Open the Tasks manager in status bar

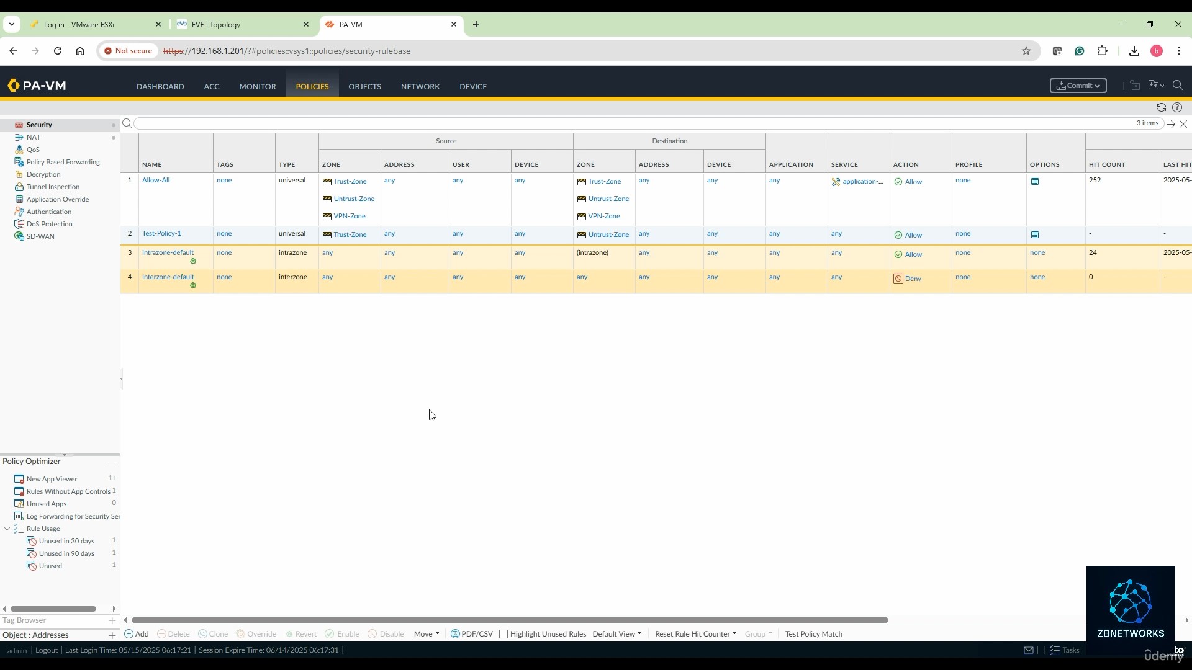click(1065, 650)
